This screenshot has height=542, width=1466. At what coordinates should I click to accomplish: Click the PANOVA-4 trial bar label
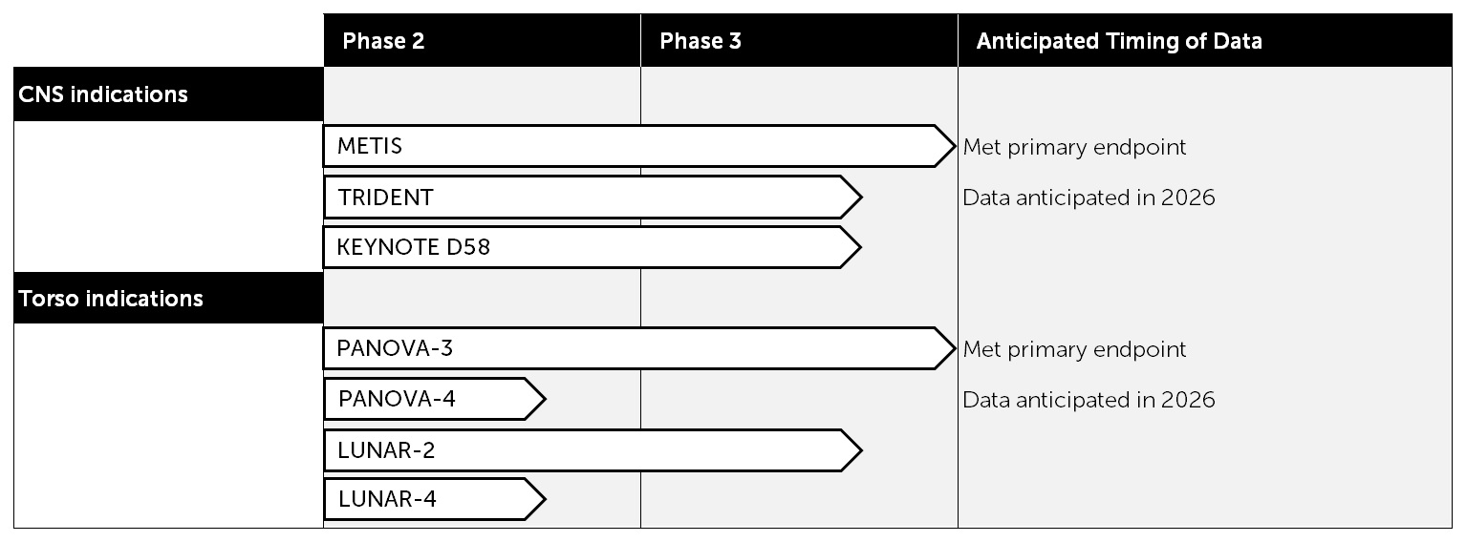click(x=397, y=399)
